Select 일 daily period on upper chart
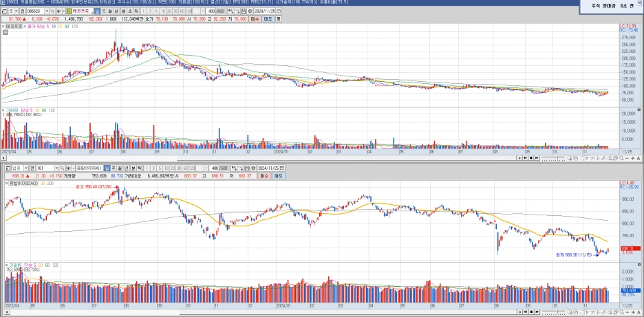Viewport: 644px width, 317px height. (97, 11)
